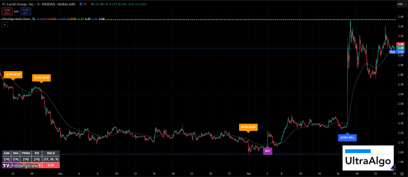This screenshot has width=408, height=177.
Task: Click the blue 3.07 BUY button
Action: pyautogui.click(x=26, y=11)
